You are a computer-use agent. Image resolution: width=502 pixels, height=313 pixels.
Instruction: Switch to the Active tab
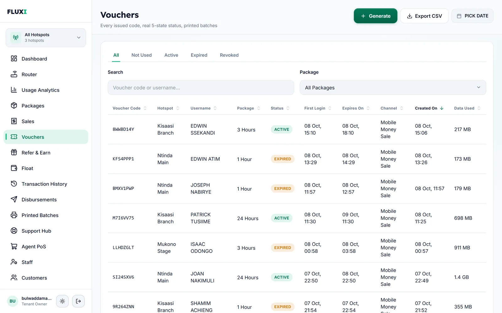pyautogui.click(x=171, y=55)
